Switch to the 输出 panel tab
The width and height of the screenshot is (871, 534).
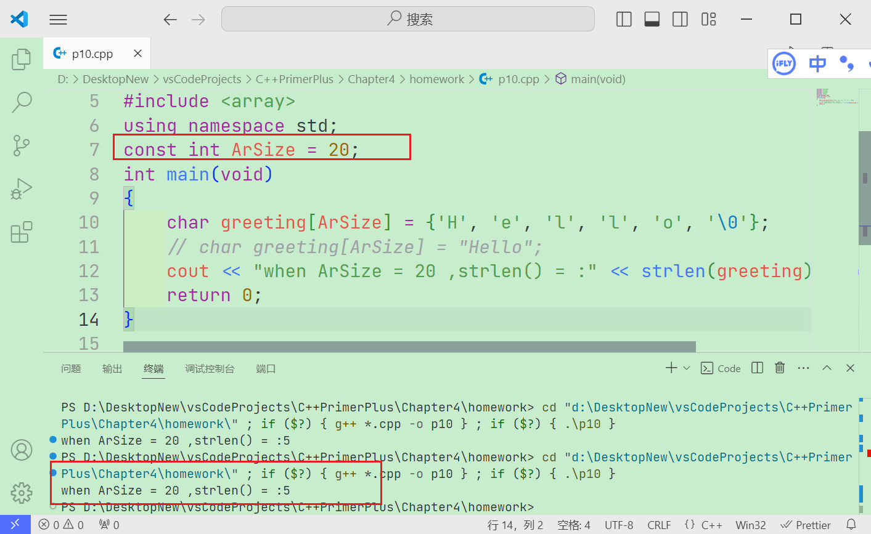[112, 368]
